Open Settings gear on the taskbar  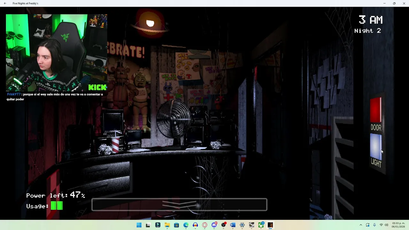pyautogui.click(x=242, y=225)
